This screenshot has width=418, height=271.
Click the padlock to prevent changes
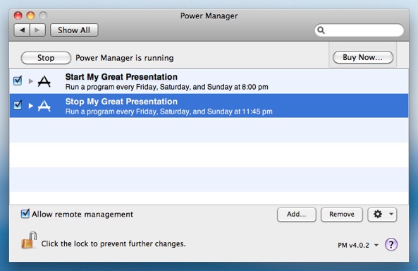pyautogui.click(x=29, y=240)
